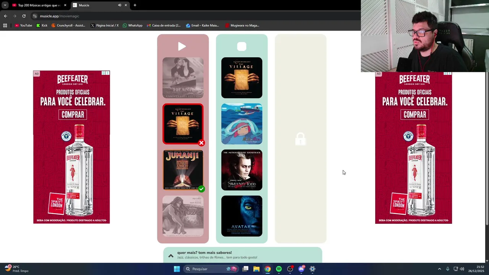The height and width of the screenshot is (275, 489).
Task: Click COMPRAR in right Beefeater ad
Action: coord(415,115)
